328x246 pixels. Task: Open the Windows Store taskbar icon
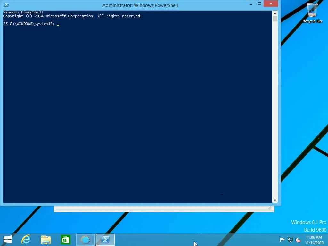point(65,240)
